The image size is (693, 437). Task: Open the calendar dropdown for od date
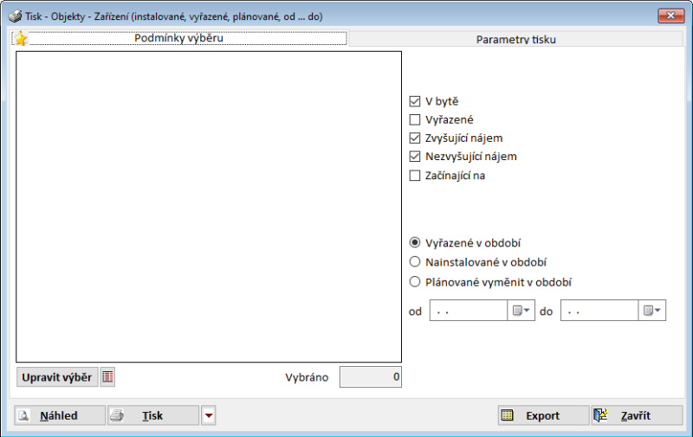click(x=521, y=311)
